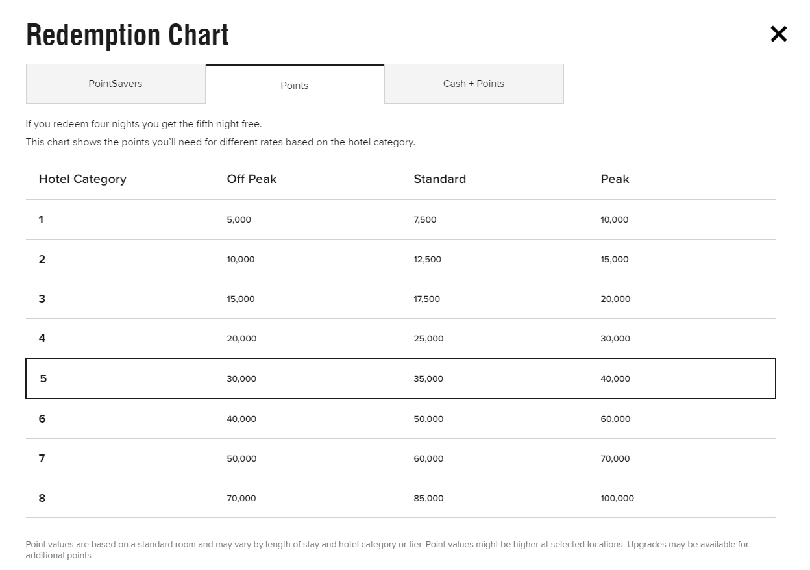Viewport: 810px width, 570px height.
Task: Click the 100,000 Peak points value
Action: pos(617,498)
